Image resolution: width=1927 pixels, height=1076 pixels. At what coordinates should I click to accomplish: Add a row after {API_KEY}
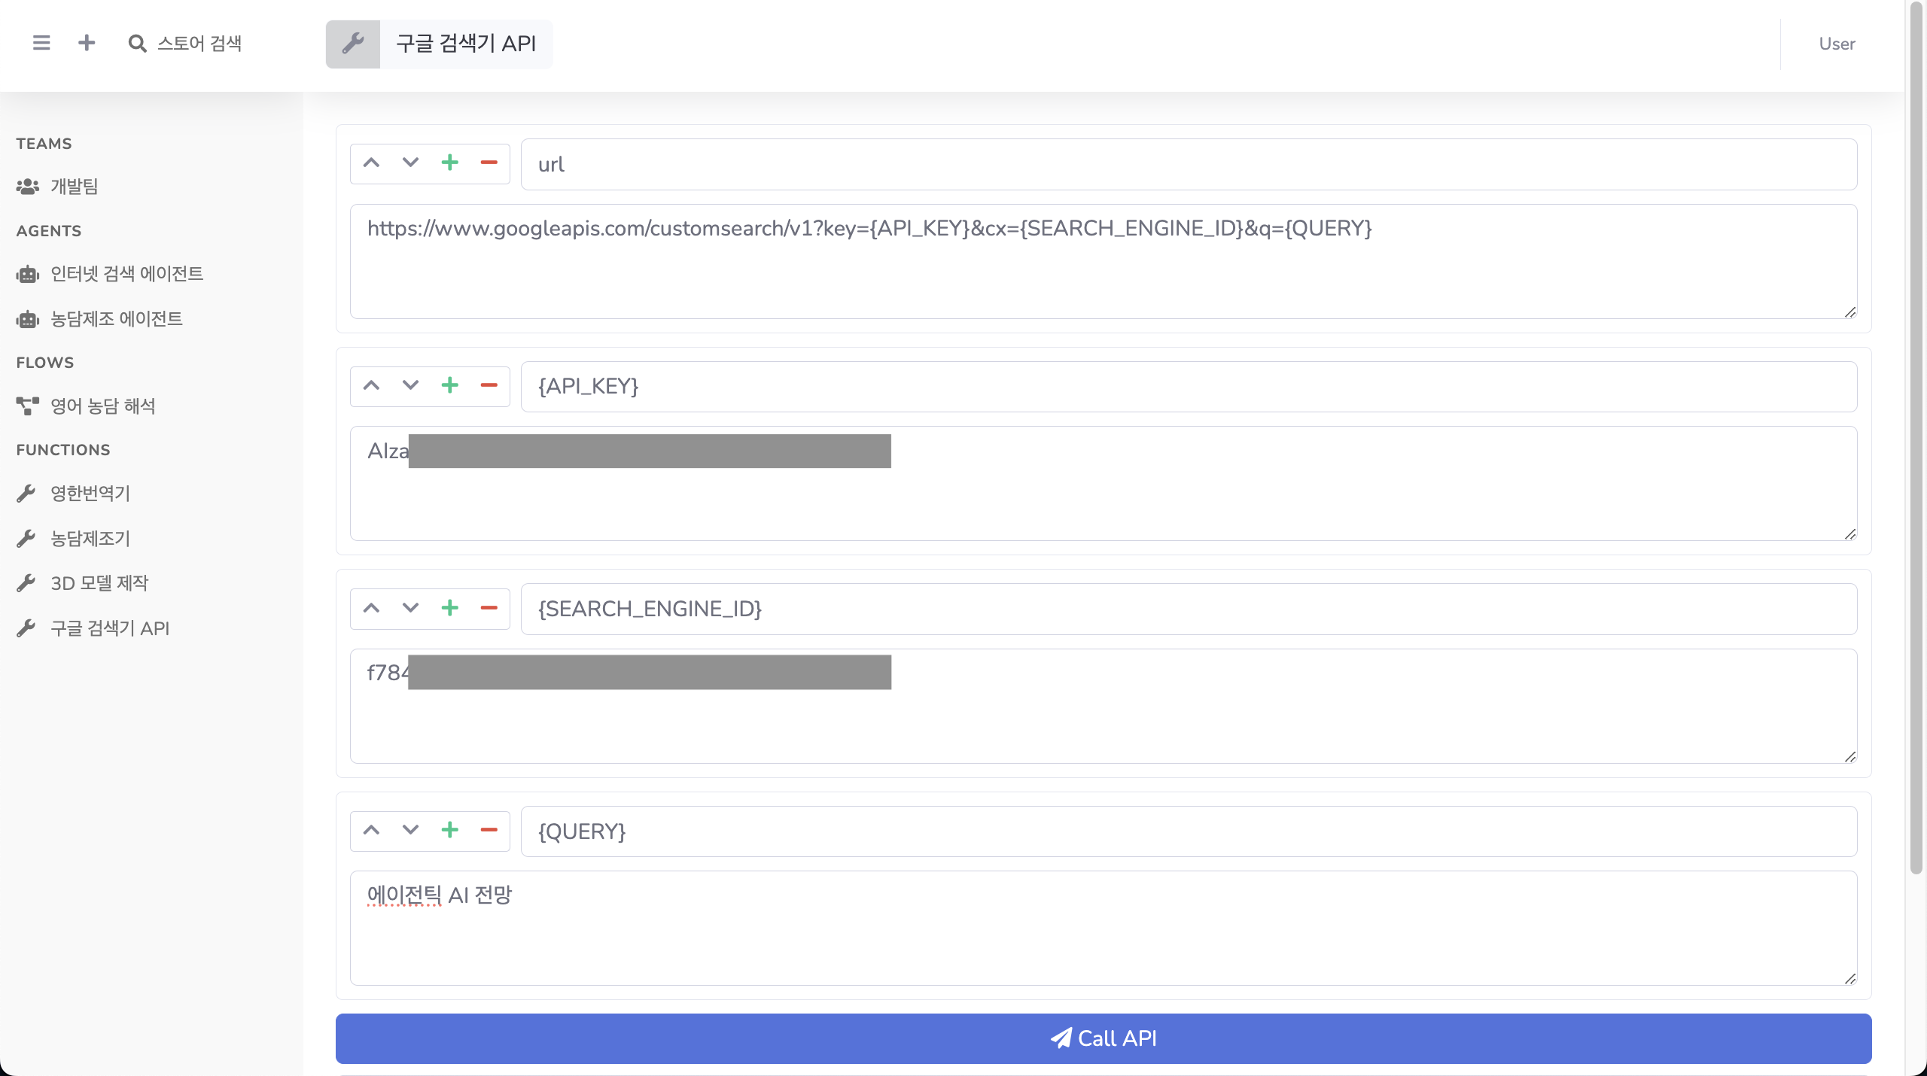450,386
